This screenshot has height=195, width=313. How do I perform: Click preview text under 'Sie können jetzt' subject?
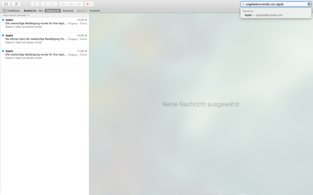24,43
